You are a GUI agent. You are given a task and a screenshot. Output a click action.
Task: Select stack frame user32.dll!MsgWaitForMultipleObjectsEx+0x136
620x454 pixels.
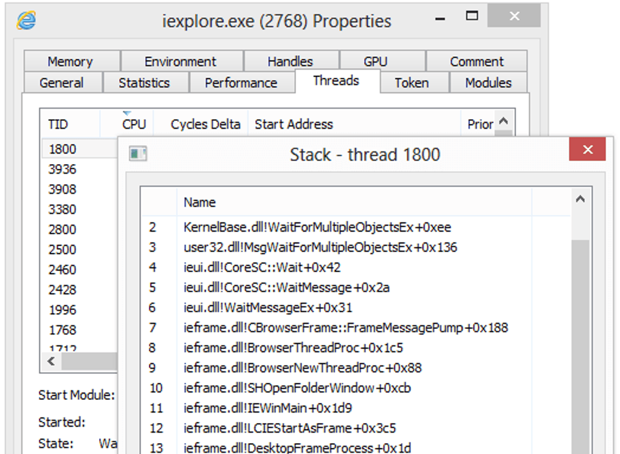point(356,247)
